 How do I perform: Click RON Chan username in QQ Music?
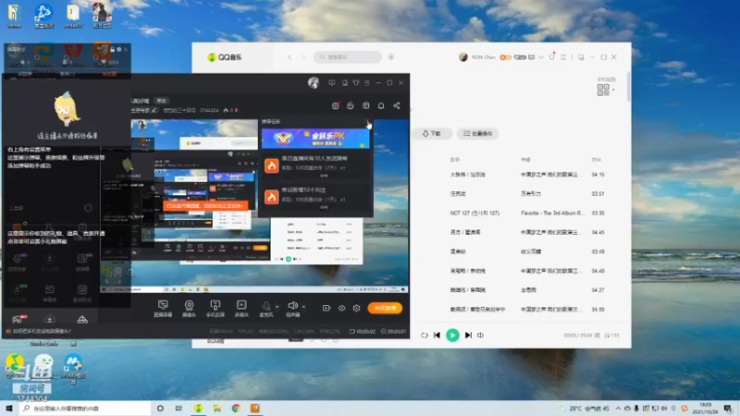484,57
